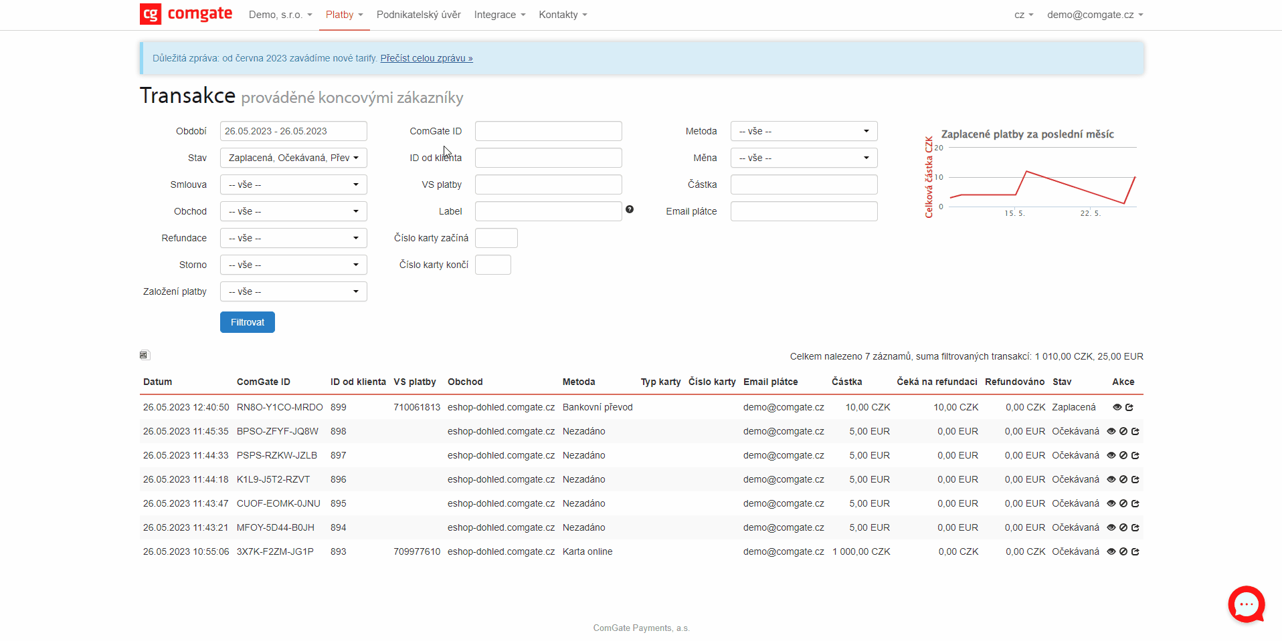Open the demo@comgate.cz account menu
Image resolution: width=1282 pixels, height=641 pixels.
[x=1095, y=15]
